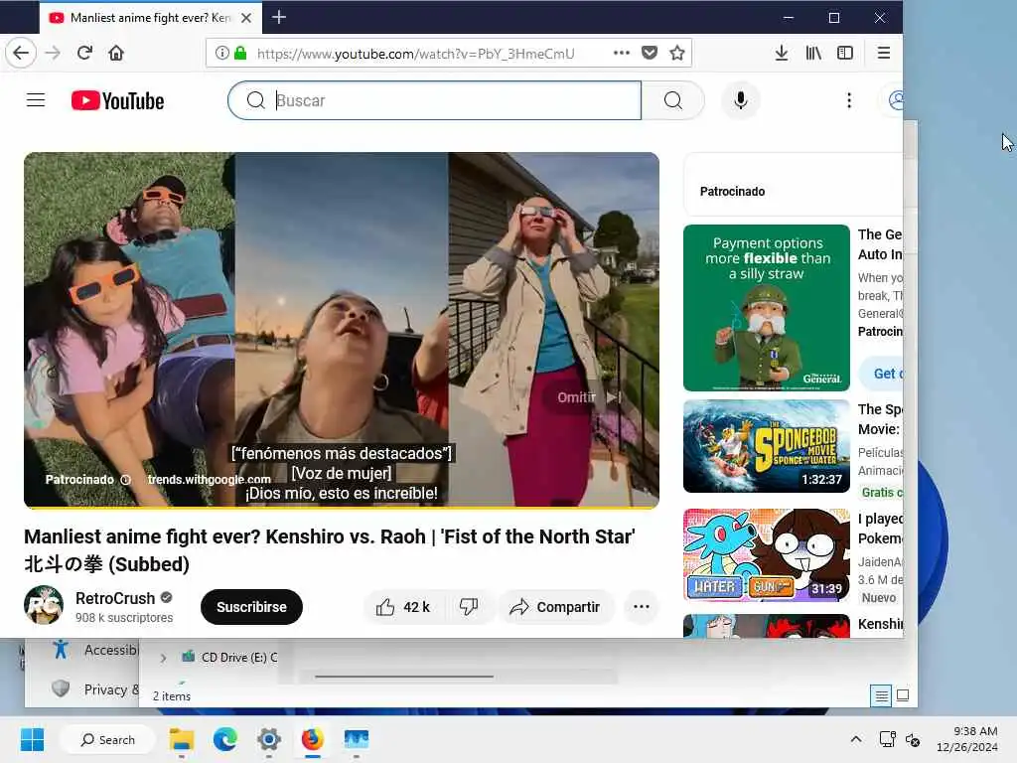Viewport: 1017px width, 763px height.
Task: Click ad info icon beside Patrocinado
Action: tap(126, 480)
